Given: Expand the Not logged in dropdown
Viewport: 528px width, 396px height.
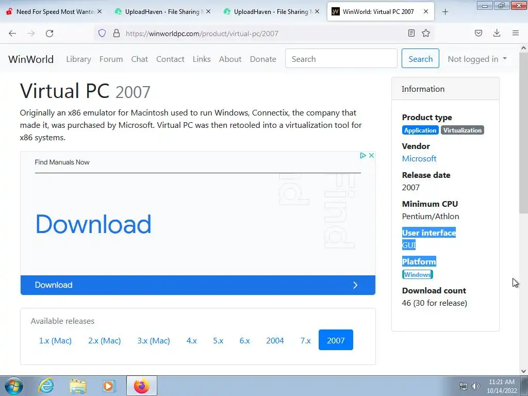Looking at the screenshot, I should pos(477,59).
